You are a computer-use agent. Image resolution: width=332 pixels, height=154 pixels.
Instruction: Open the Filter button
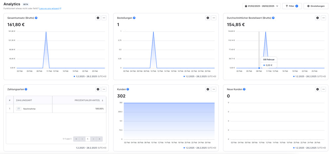[292, 6]
